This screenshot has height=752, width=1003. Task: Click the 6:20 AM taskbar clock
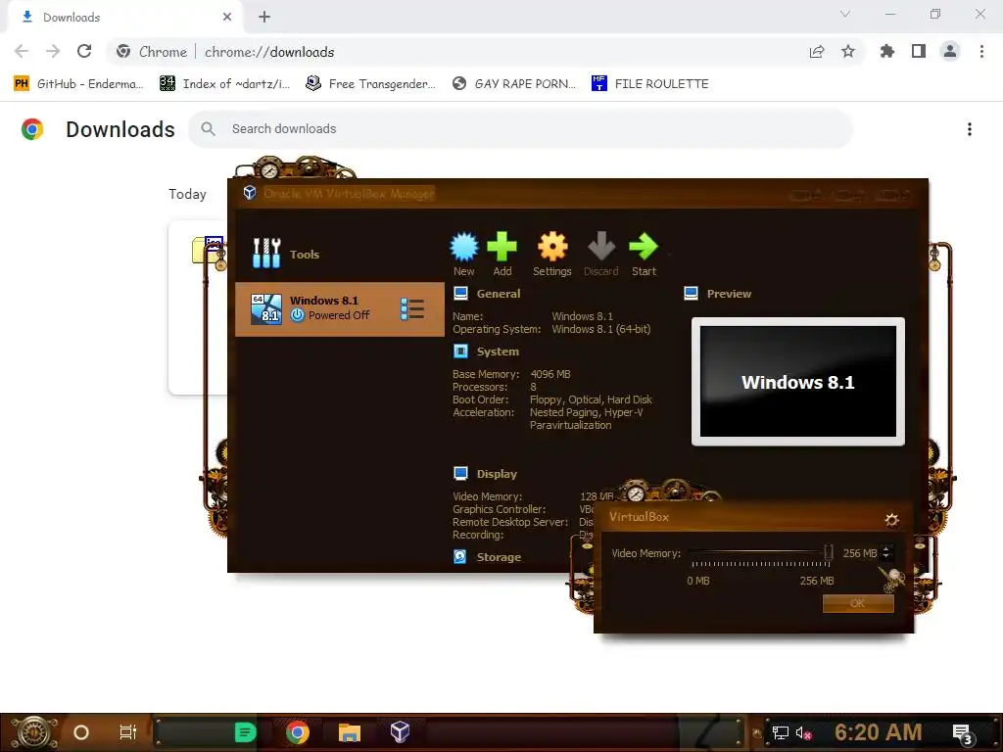[878, 732]
